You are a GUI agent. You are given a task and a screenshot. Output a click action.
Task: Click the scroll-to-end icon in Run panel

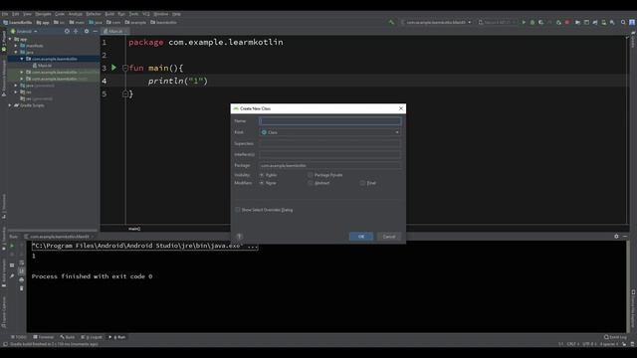tap(22, 270)
